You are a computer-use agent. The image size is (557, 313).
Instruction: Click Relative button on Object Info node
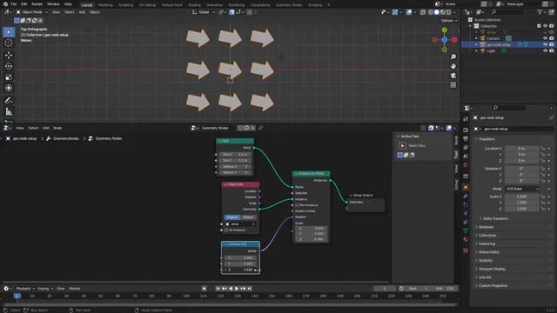[x=248, y=217]
